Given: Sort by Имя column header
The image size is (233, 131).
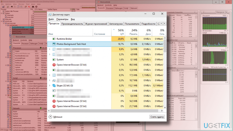Looking at the screenshot, I should tap(70, 32).
